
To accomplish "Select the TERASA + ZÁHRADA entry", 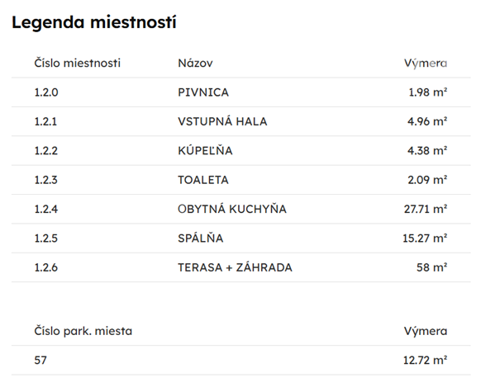I will (x=235, y=267).
